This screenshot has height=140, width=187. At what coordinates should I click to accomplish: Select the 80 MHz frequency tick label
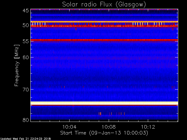click(25, 120)
